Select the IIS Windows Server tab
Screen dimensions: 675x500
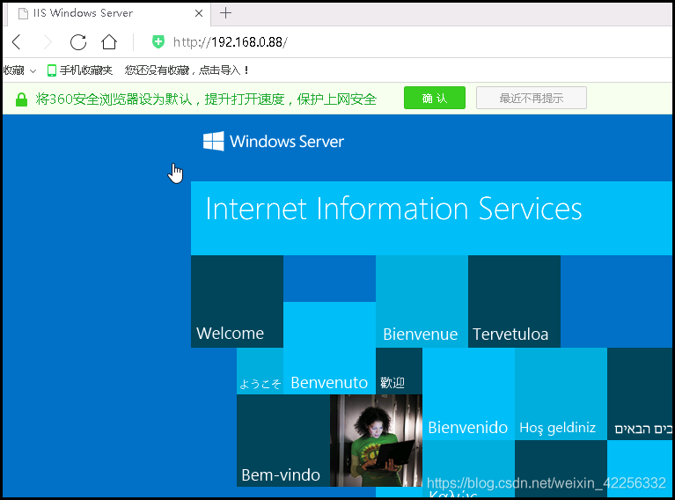coord(97,13)
